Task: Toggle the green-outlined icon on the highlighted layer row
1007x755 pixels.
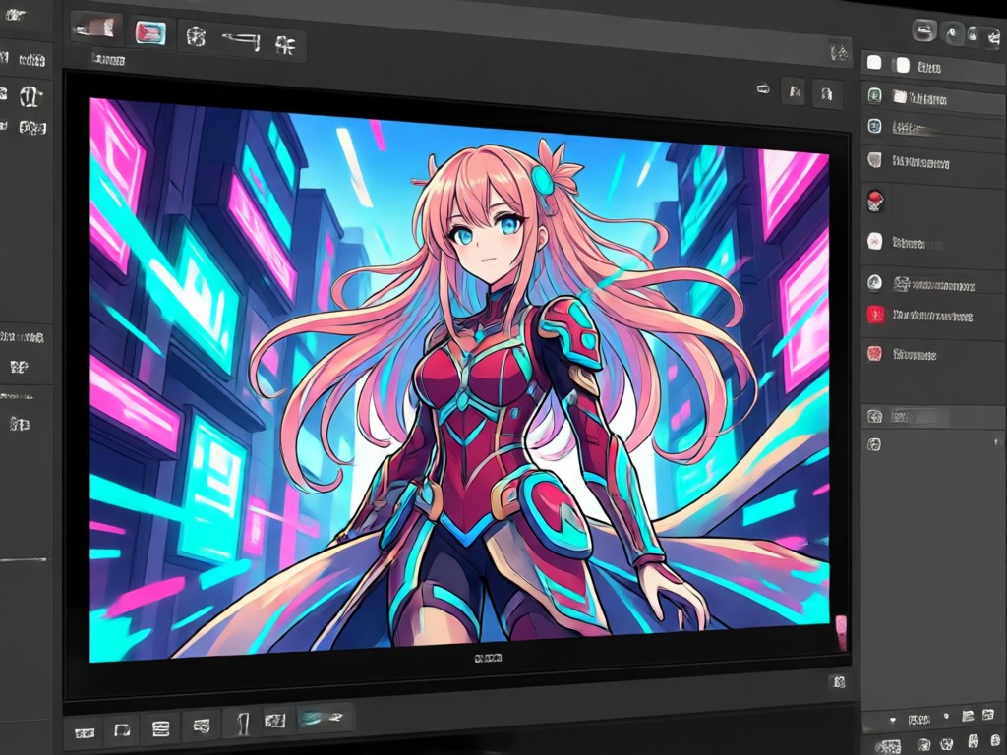Action: (x=874, y=95)
